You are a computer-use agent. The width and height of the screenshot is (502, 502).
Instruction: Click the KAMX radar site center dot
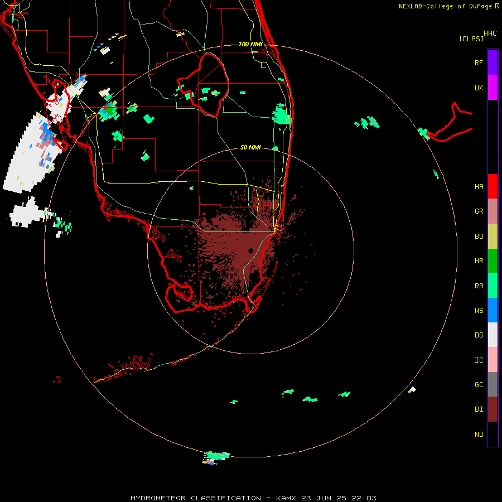pos(250,250)
